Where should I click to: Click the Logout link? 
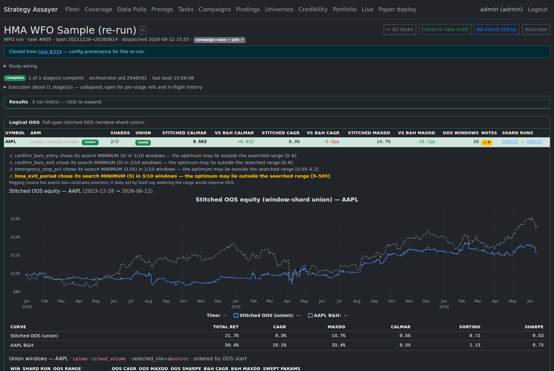point(538,9)
